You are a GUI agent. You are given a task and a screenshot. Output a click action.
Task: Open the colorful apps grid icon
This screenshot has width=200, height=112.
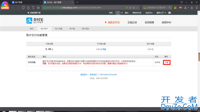[x=175, y=8]
